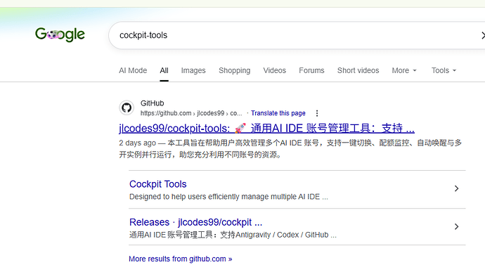Focus the cockpit-tools search input field
Image resolution: width=485 pixels, height=279 pixels.
point(294,35)
